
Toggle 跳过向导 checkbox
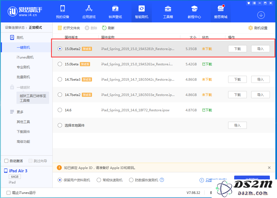30,161
